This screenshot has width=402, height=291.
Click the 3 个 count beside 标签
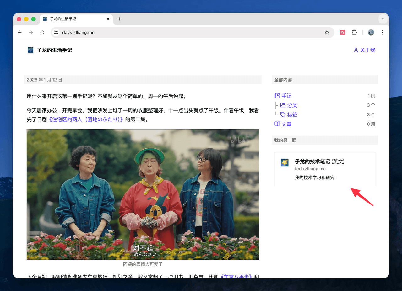pos(371,115)
